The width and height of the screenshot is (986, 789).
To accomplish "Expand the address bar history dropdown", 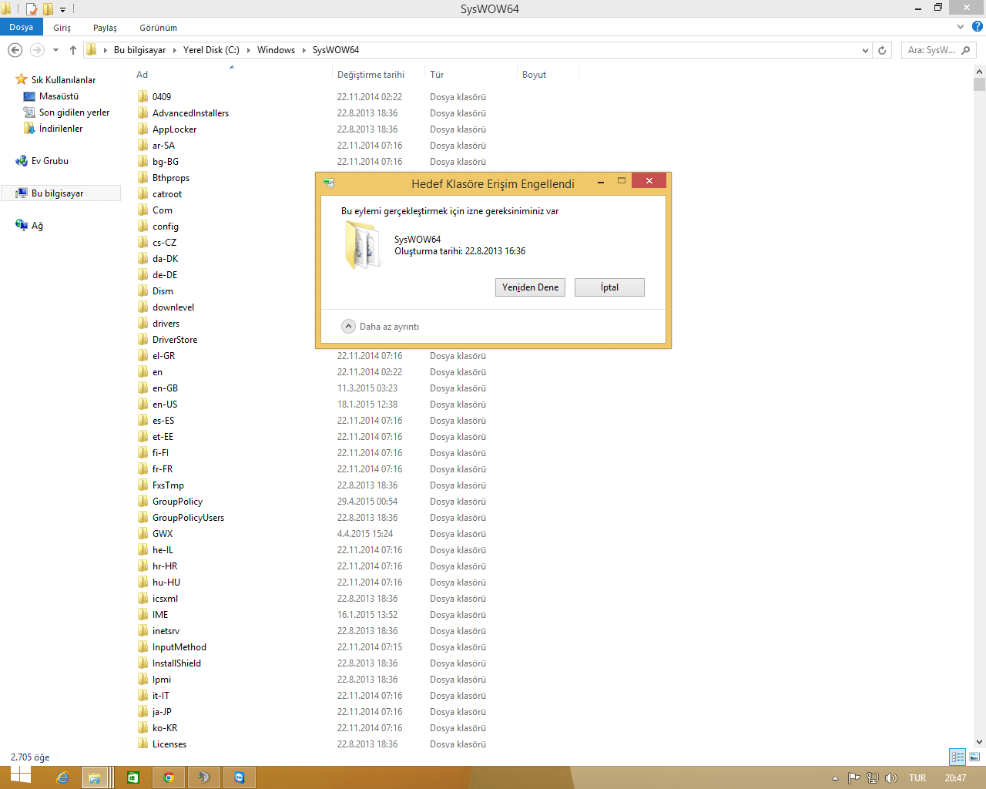I will point(865,50).
